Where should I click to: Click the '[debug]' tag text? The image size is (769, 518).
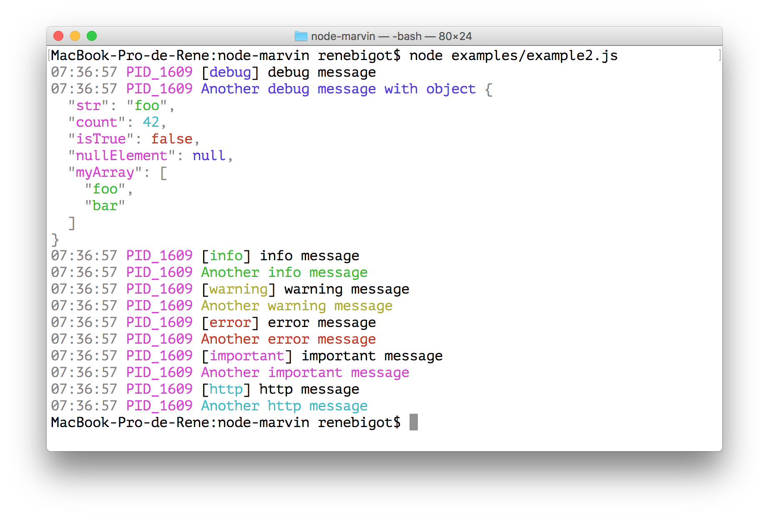coord(230,72)
